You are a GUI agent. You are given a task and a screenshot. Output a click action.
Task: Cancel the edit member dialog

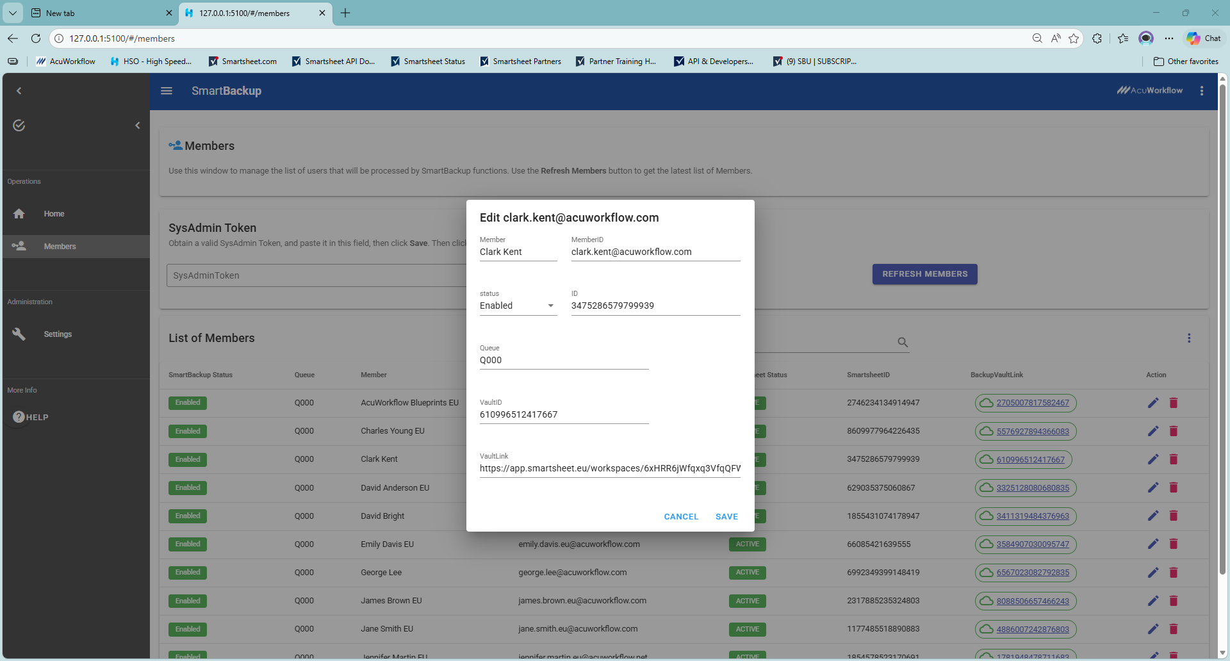[x=681, y=517]
